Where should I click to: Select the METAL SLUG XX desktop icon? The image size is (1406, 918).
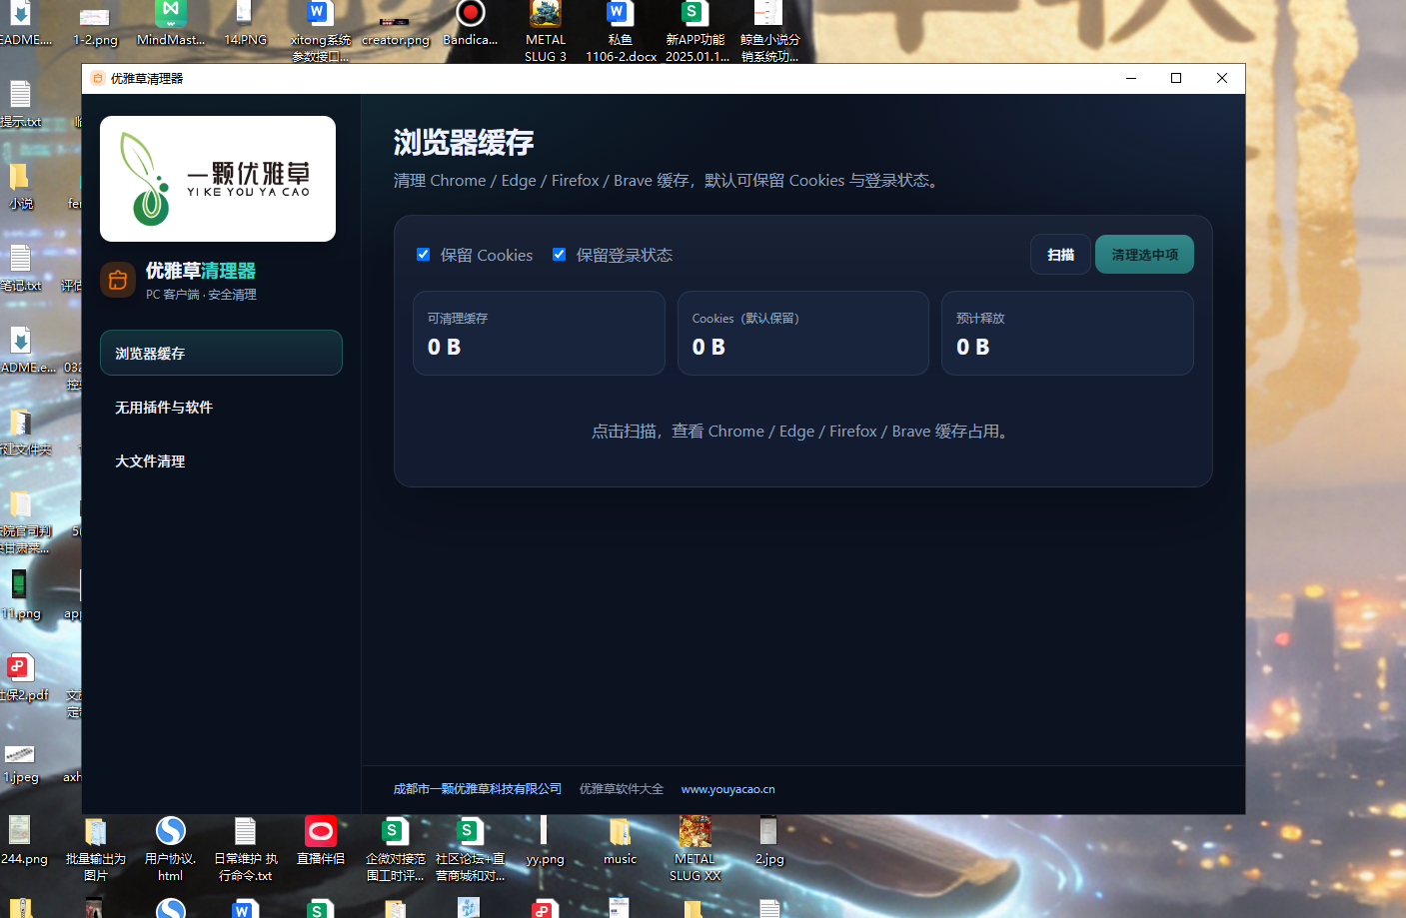(x=696, y=848)
